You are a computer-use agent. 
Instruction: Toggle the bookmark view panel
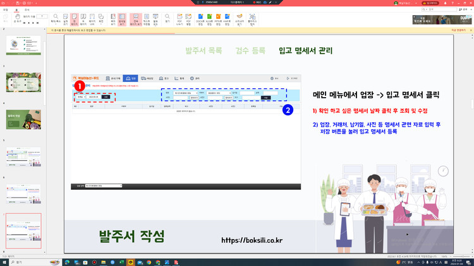point(113,20)
